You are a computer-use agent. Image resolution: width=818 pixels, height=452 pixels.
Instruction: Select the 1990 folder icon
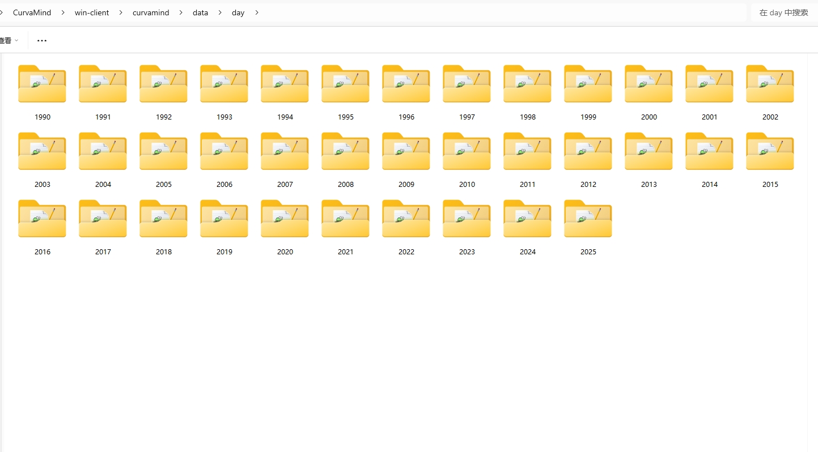pos(42,84)
